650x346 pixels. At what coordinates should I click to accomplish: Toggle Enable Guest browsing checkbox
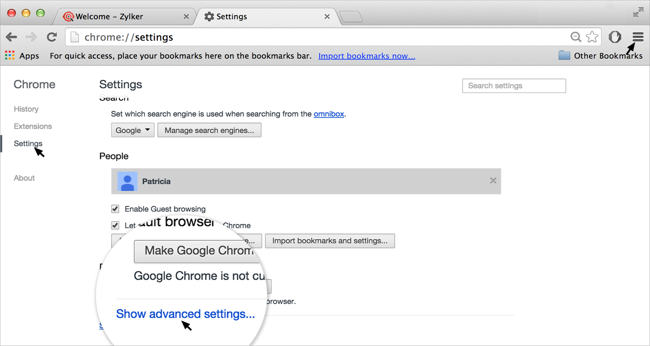(115, 209)
